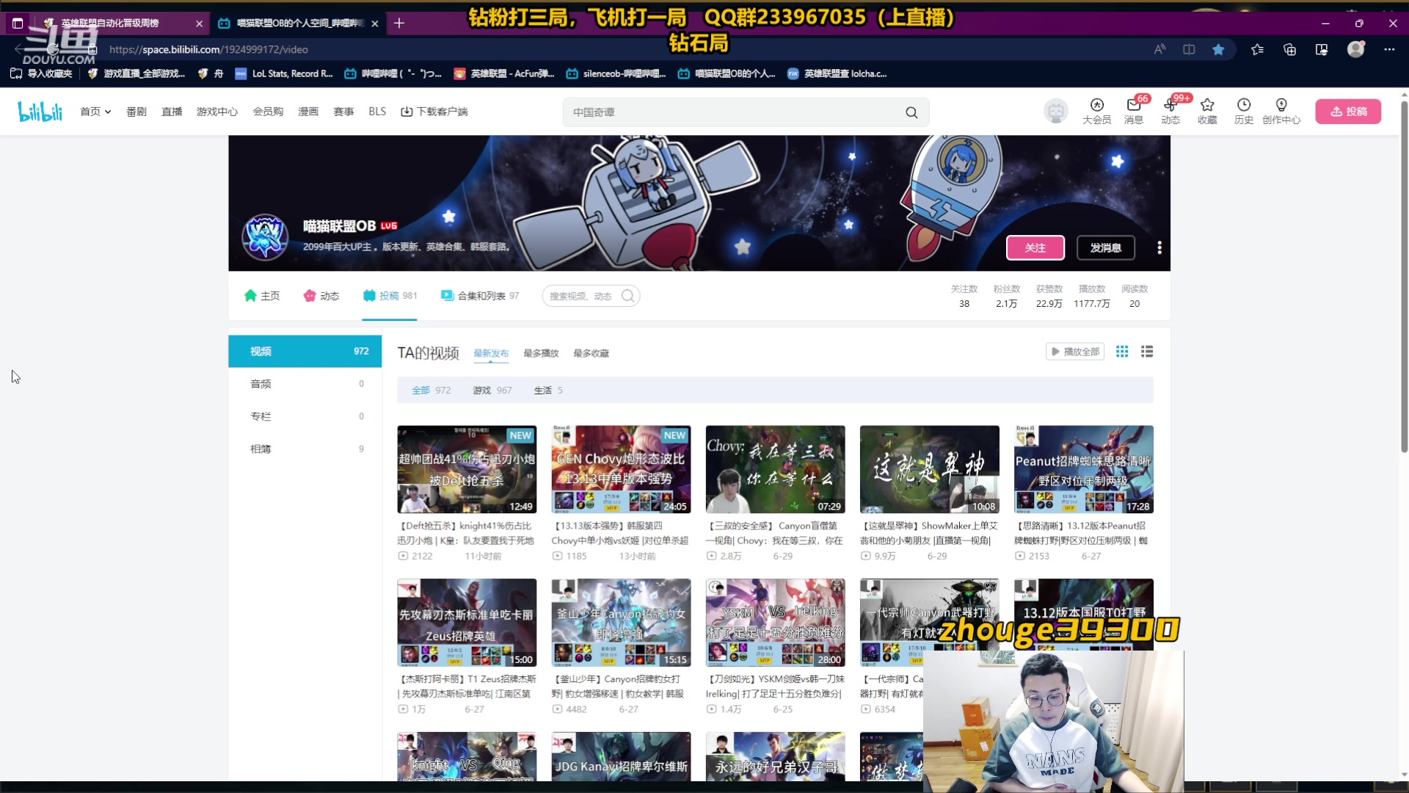Click the browser address bar URL
This screenshot has width=1409, height=793.
coord(208,49)
